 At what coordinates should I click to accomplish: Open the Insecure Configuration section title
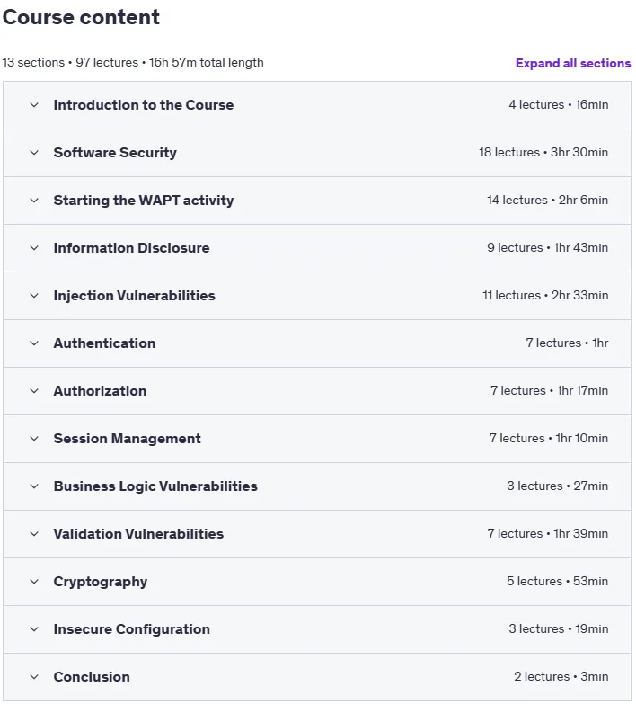[x=131, y=629]
